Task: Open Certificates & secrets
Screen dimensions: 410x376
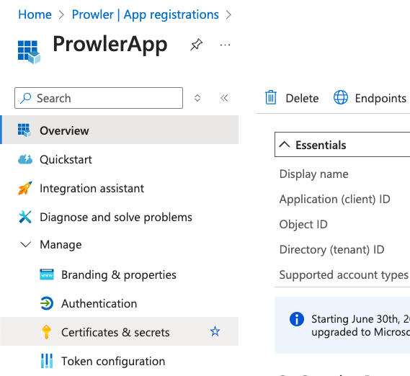Action: click(119, 331)
